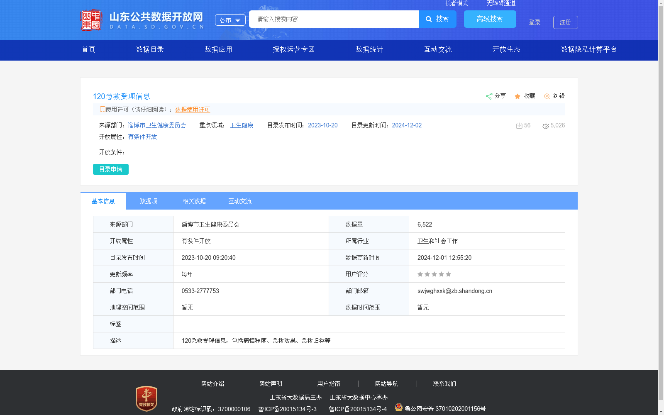This screenshot has width=664, height=415.
Task: Click the 注册 register button
Action: [566, 22]
